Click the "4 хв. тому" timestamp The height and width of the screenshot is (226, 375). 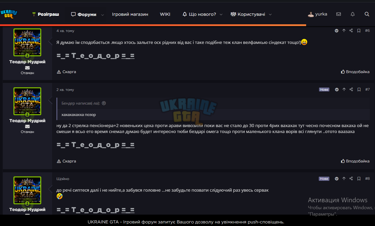(x=65, y=31)
